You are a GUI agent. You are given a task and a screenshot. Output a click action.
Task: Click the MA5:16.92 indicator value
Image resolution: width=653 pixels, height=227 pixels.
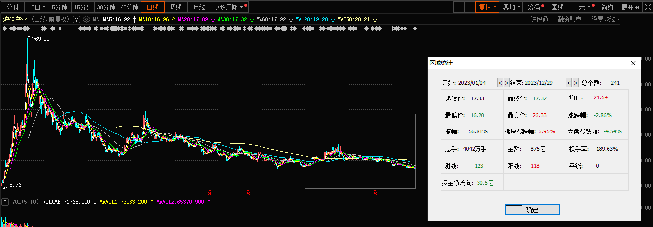coord(116,19)
